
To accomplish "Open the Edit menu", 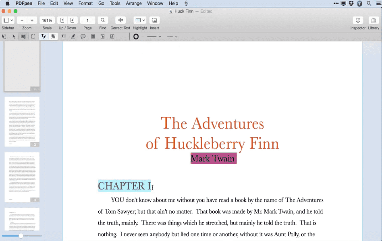I will [54, 3].
